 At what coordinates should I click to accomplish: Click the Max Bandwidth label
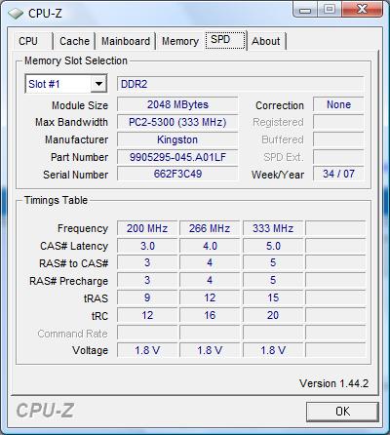[71, 122]
